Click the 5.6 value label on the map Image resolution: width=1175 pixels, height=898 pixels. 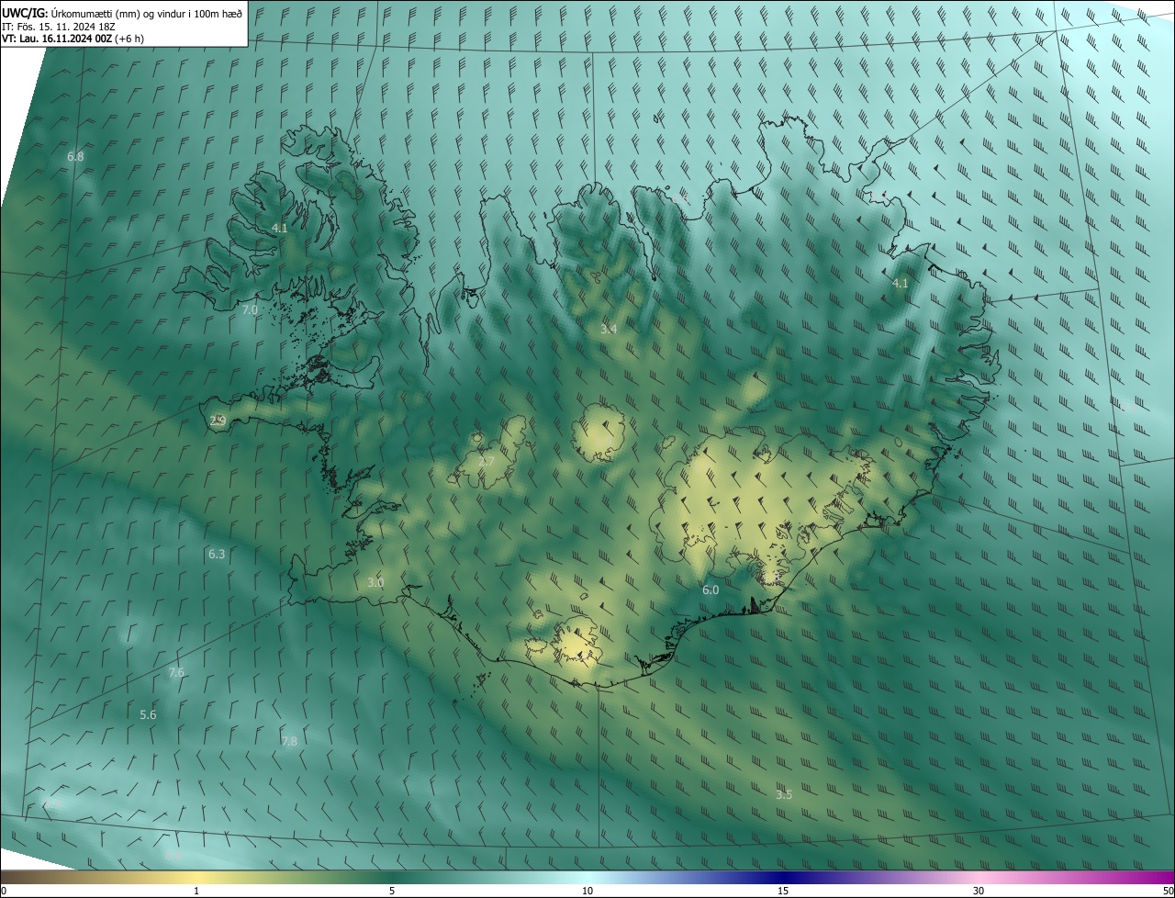(x=148, y=715)
